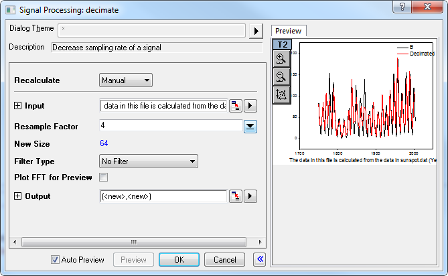Click the rescale preview graph tool
Screen dimensions: 448x276
pyautogui.click(x=281, y=94)
